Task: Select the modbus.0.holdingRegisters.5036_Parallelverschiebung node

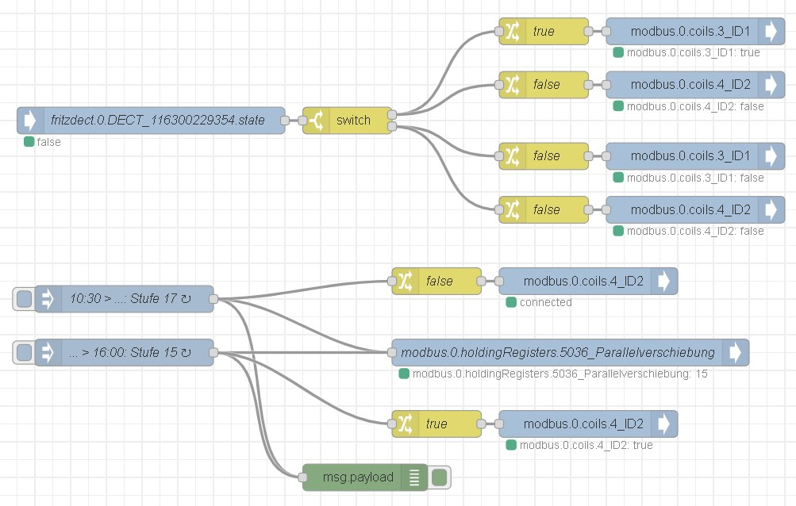Action: click(571, 352)
